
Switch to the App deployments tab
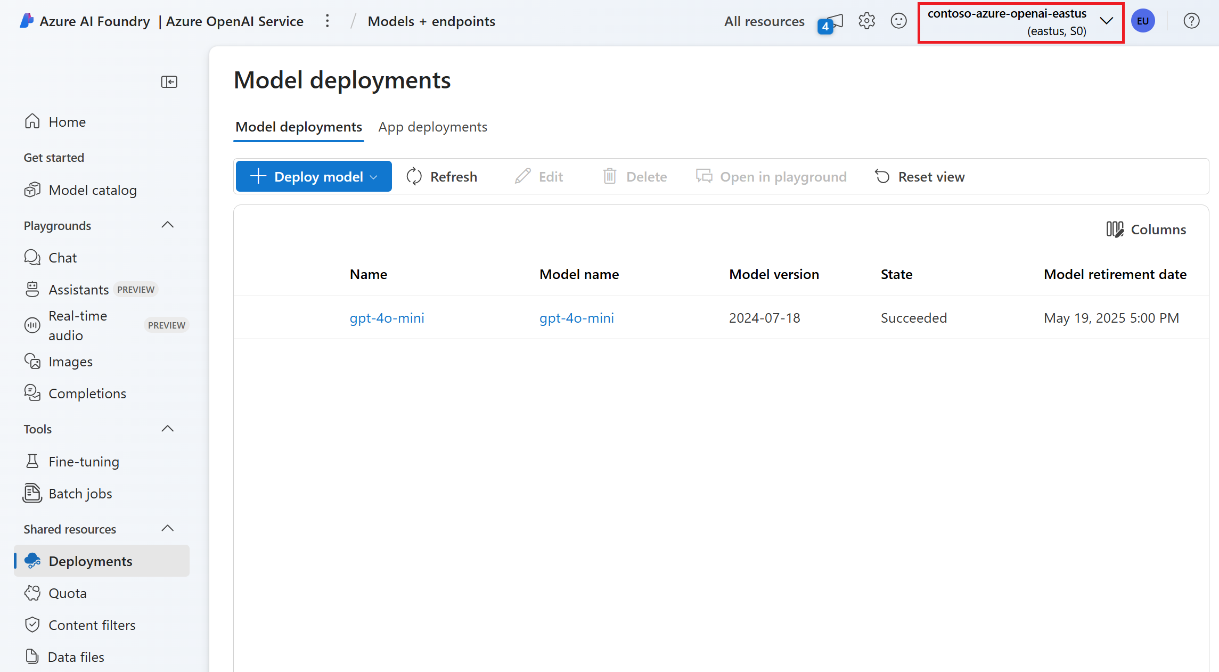point(432,127)
